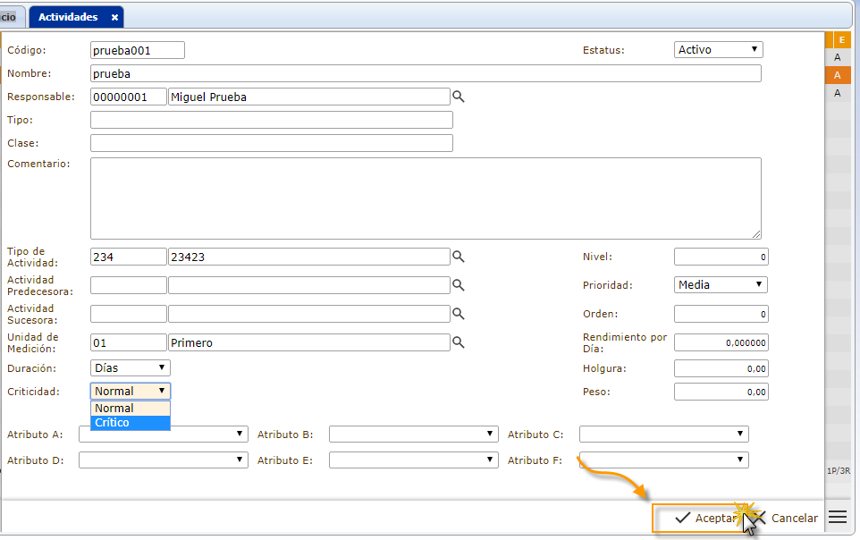
Task: Expand the Atributo C dropdown
Action: point(663,434)
